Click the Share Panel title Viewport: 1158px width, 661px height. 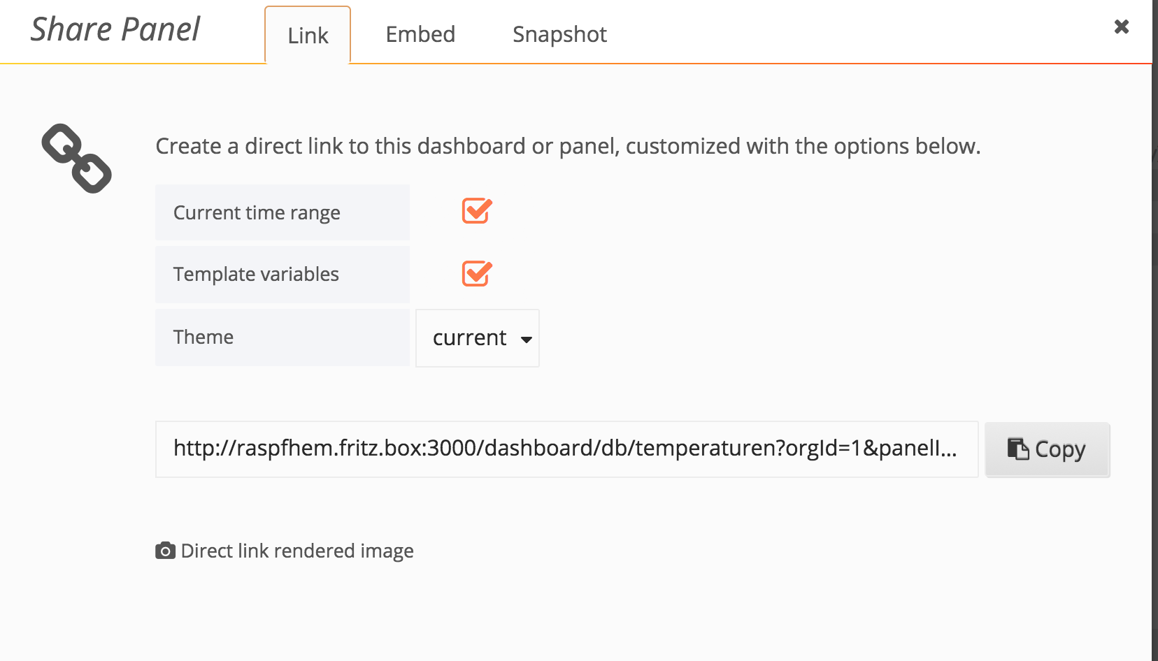pyautogui.click(x=115, y=29)
